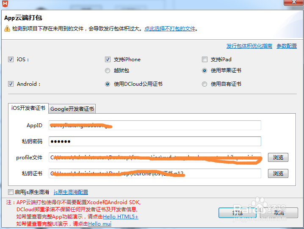Viewport: 304px width, 229px height.
Task: Click the 打包 button
Action: pos(238,213)
